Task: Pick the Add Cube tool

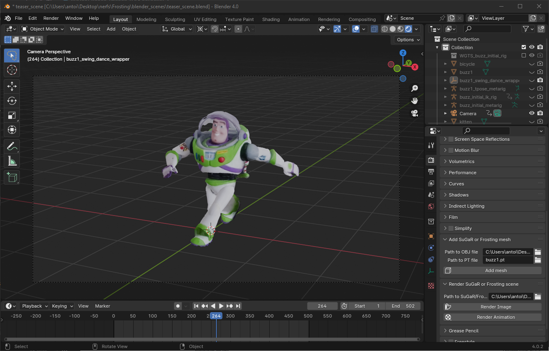Action: (x=12, y=178)
